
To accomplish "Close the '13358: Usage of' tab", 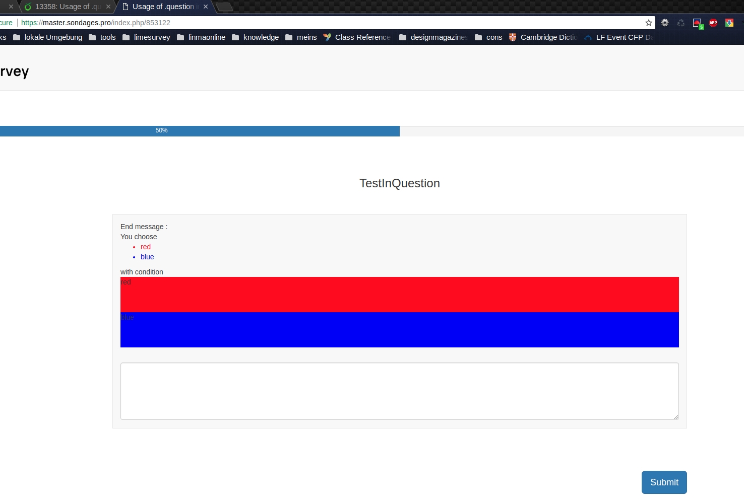I will pyautogui.click(x=108, y=7).
